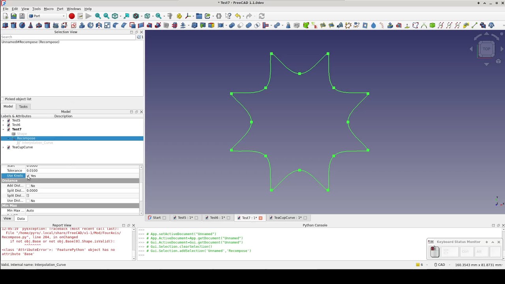Click the CAD navigation style button
Screen dimensions: 505x284
440,265
